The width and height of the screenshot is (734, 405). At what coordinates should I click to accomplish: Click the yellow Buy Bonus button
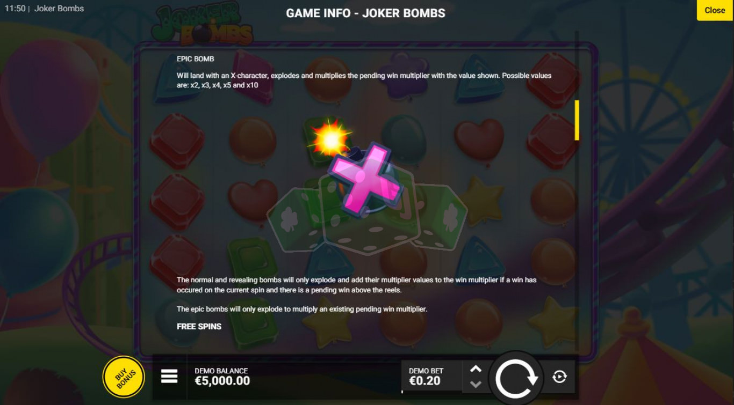pyautogui.click(x=124, y=377)
